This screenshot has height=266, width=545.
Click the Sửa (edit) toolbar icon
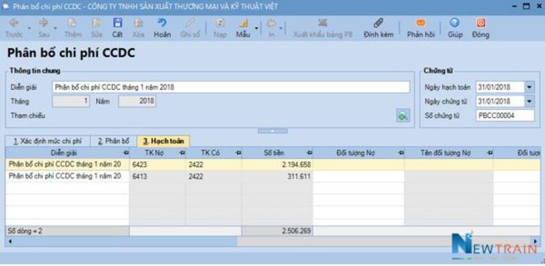coord(96,23)
